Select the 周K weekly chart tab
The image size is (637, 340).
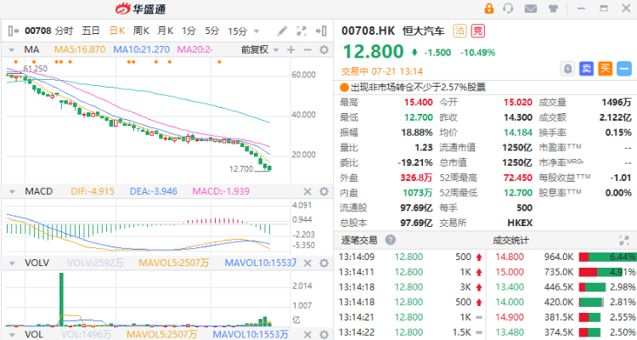point(141,31)
